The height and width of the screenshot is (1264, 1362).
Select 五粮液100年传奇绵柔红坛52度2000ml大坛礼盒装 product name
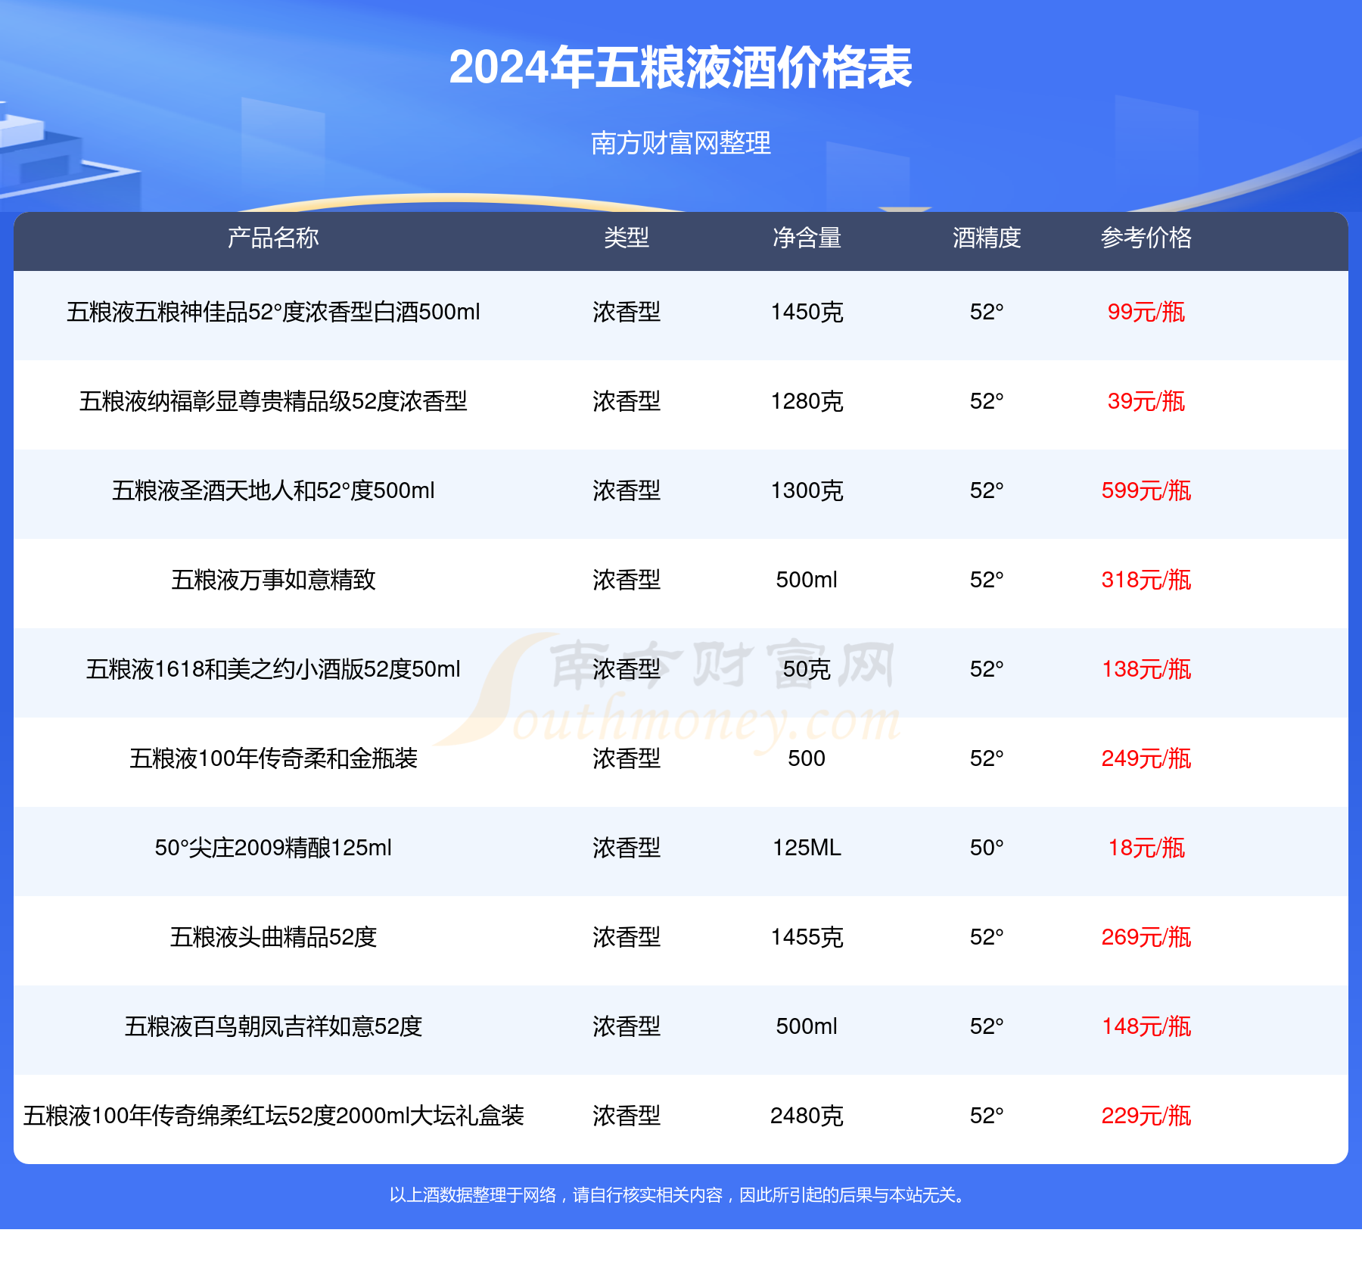(273, 1116)
